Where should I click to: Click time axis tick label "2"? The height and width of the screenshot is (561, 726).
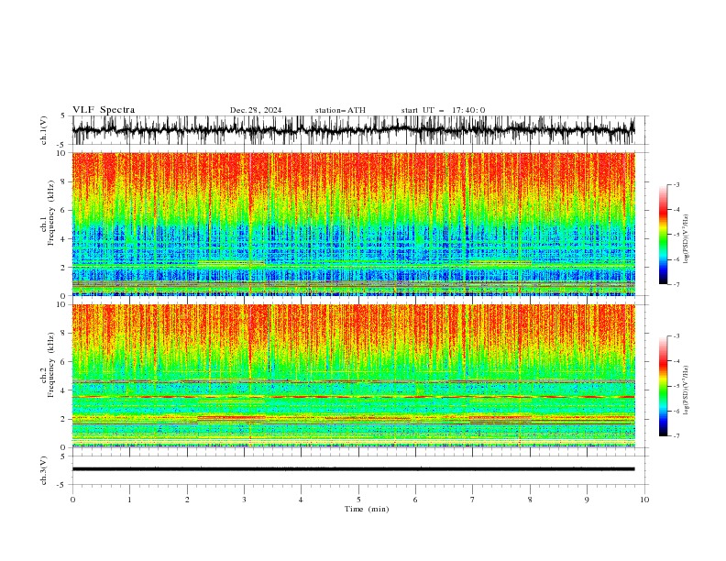point(187,500)
